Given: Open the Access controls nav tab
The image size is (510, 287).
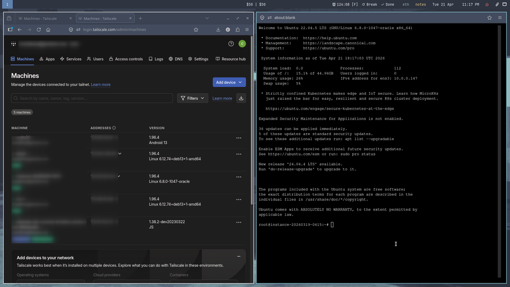Looking at the screenshot, I should [x=125, y=59].
